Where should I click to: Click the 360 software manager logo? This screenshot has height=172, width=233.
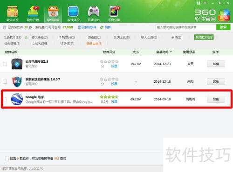212,15
